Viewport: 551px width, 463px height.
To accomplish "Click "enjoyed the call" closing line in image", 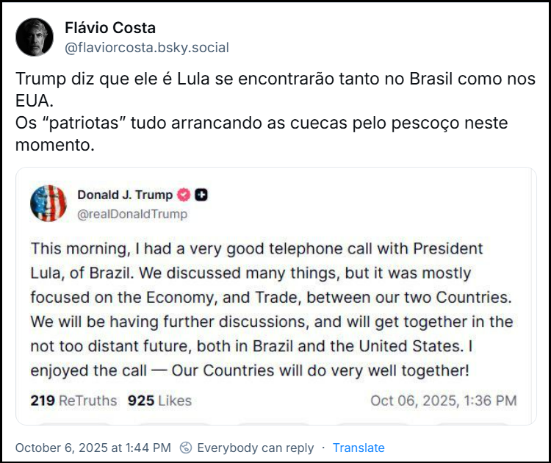I will pyautogui.click(x=250, y=370).
